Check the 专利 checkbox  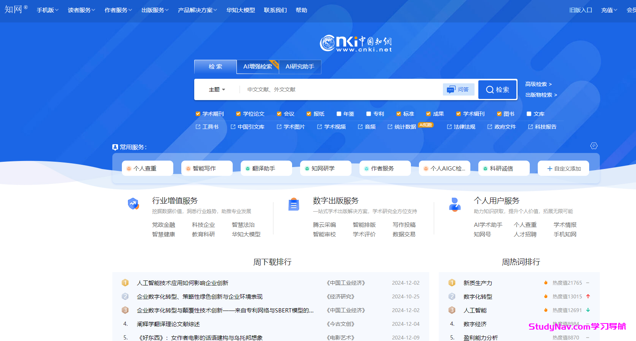[369, 114]
